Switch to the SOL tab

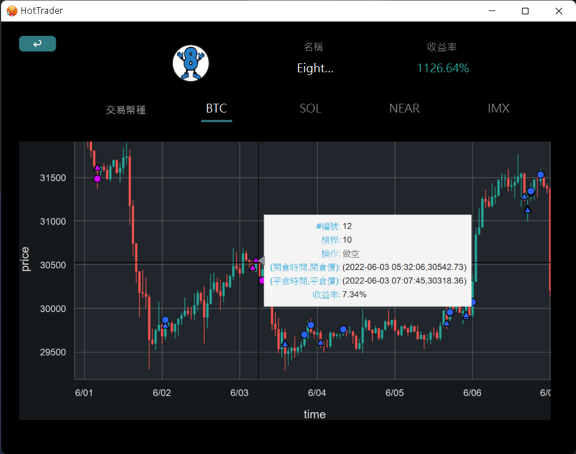[310, 109]
